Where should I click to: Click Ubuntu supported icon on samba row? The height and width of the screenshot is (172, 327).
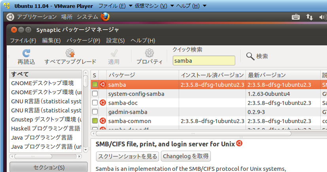click(102, 85)
